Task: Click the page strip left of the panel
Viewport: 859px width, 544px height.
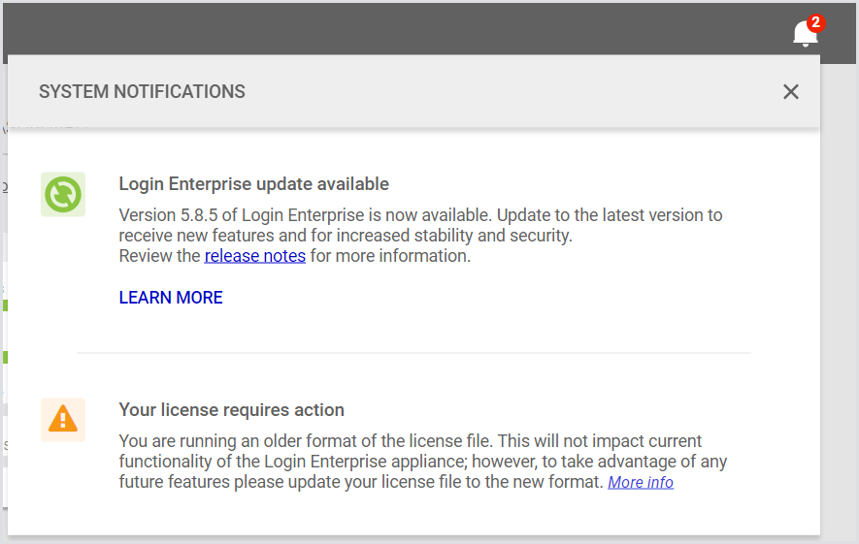Action: (x=4, y=291)
